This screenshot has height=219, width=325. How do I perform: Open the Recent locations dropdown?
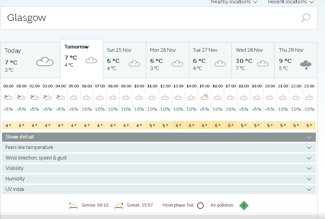(291, 2)
